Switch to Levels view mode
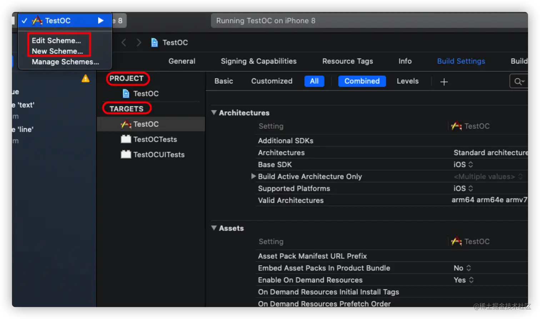The width and height of the screenshot is (540, 319). pos(407,81)
